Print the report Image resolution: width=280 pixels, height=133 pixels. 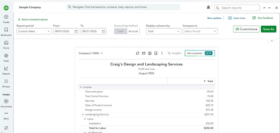[150, 53]
